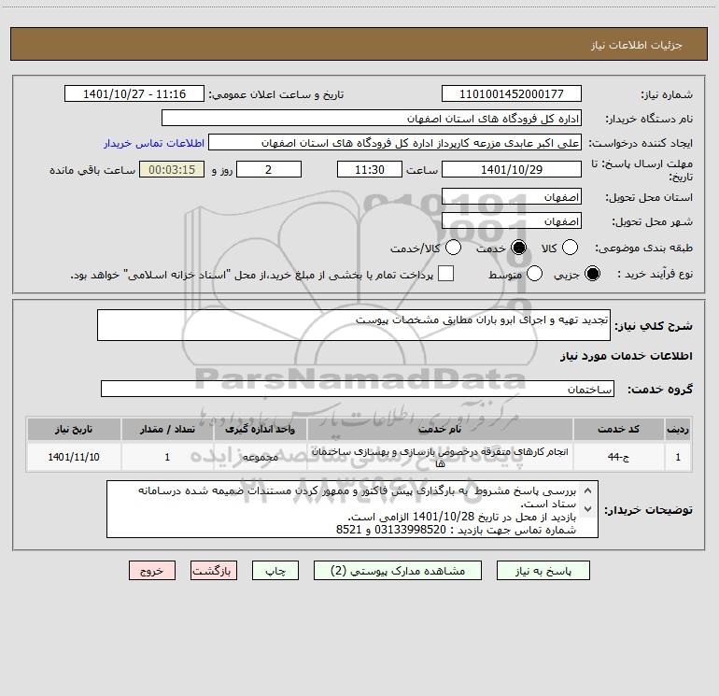This screenshot has width=719, height=696.
Task: Click the نام خدمت column header
Action: point(440,430)
